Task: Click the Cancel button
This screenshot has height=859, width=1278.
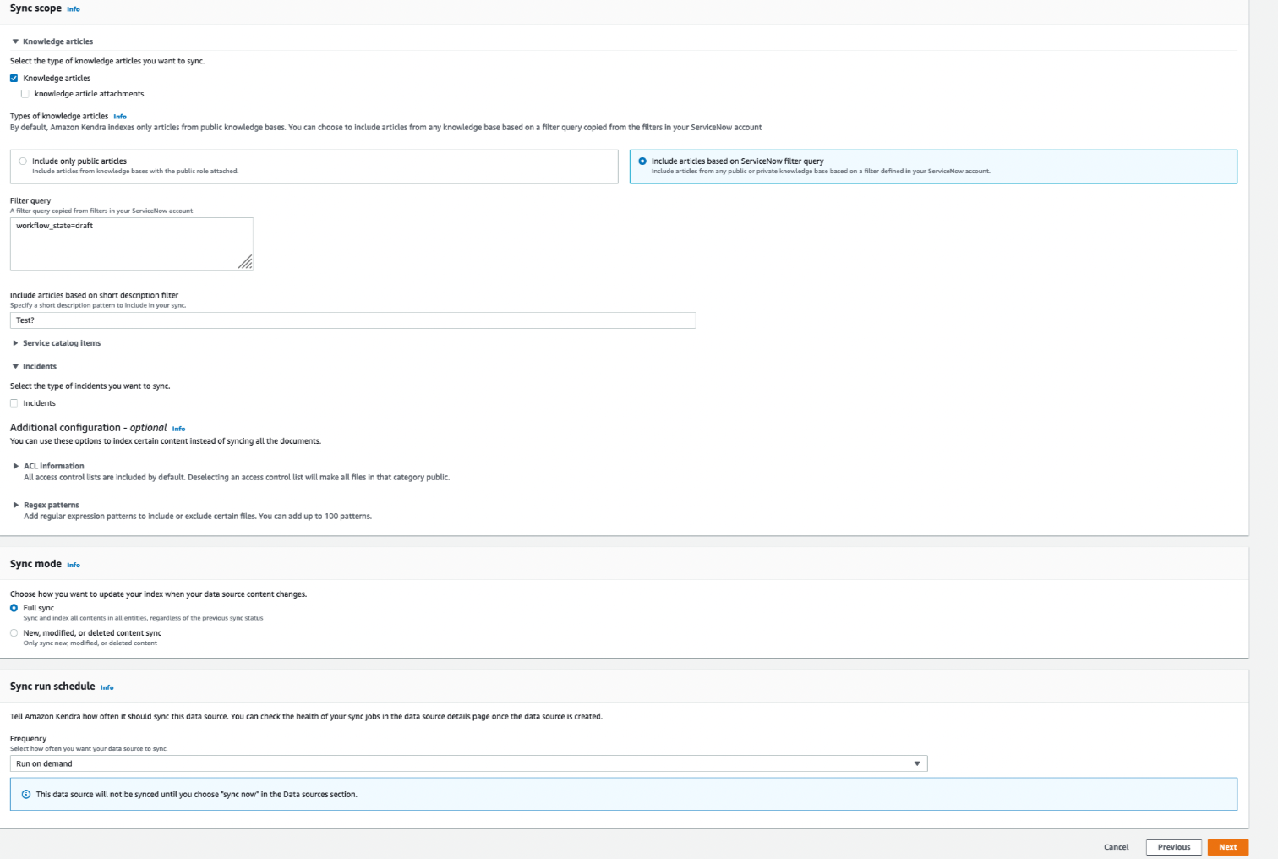Action: [x=1116, y=847]
